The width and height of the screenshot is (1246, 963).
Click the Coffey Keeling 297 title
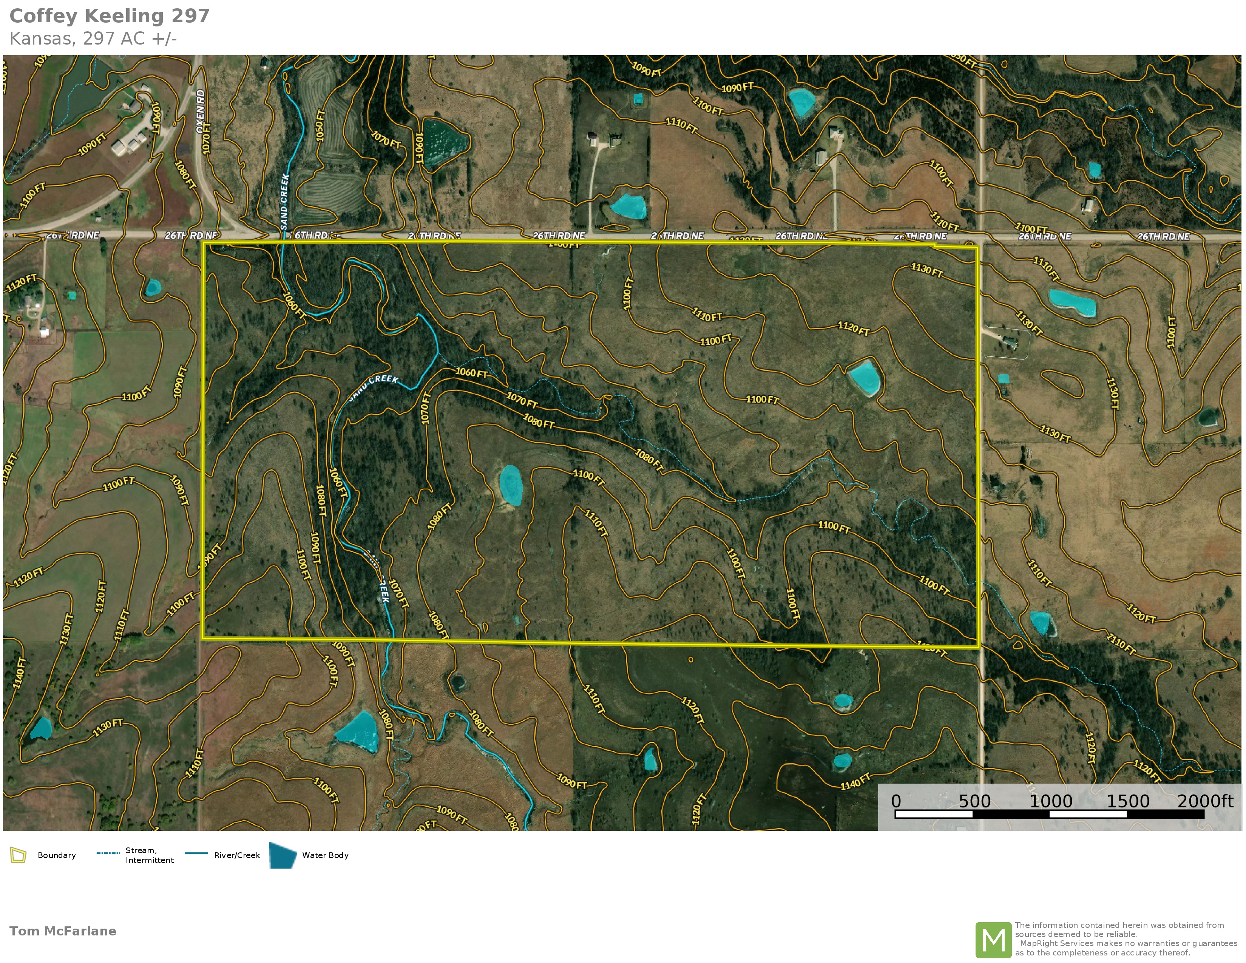point(110,16)
